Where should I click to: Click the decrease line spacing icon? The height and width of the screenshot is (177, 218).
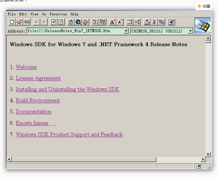tap(137, 22)
